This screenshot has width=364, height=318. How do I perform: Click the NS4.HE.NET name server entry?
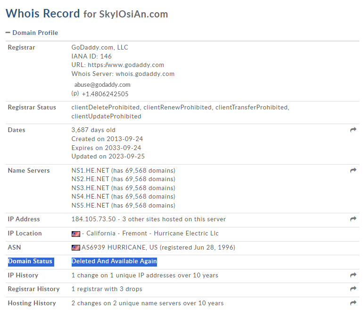tap(123, 197)
